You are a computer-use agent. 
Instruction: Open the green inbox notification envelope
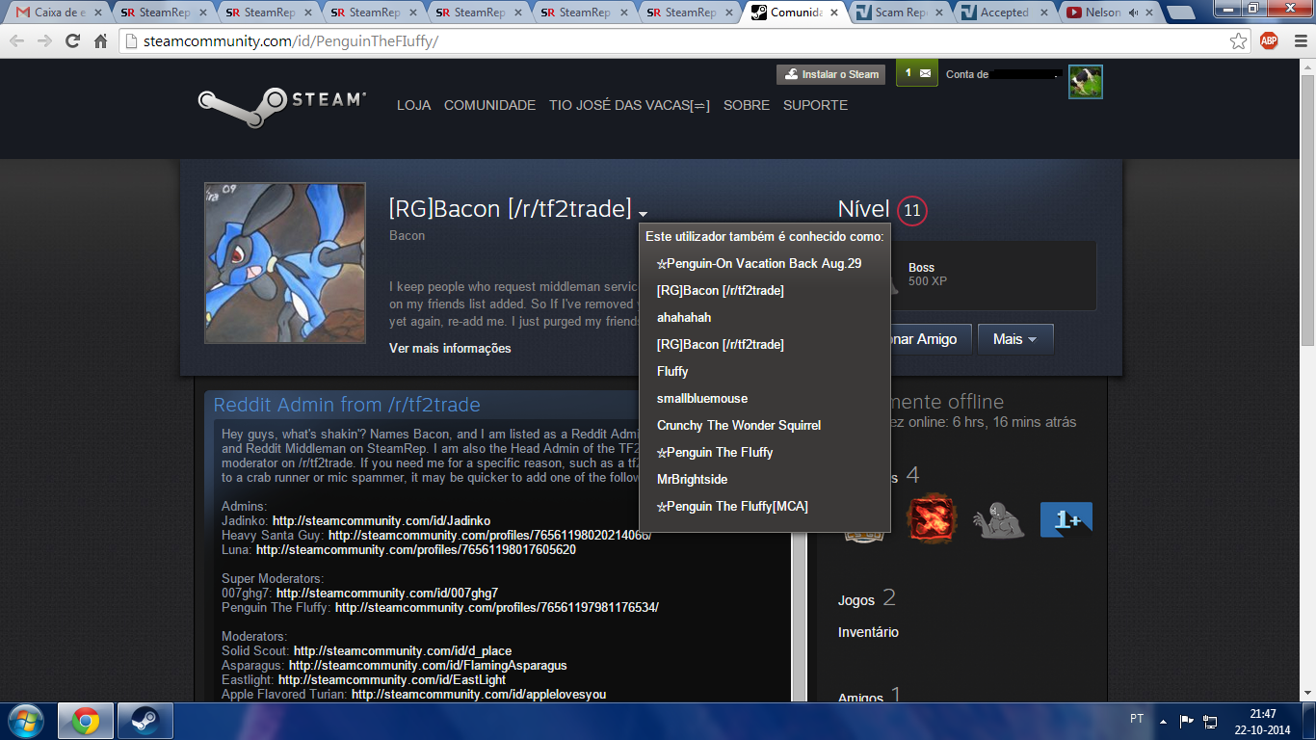(x=916, y=73)
